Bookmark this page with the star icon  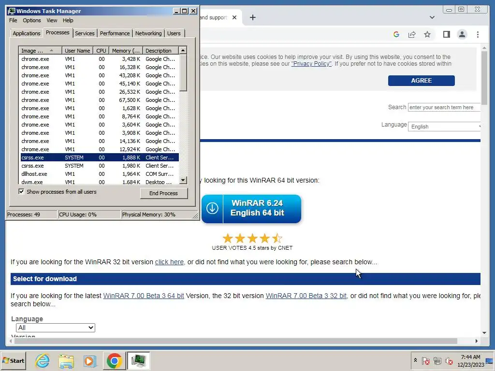point(427,34)
